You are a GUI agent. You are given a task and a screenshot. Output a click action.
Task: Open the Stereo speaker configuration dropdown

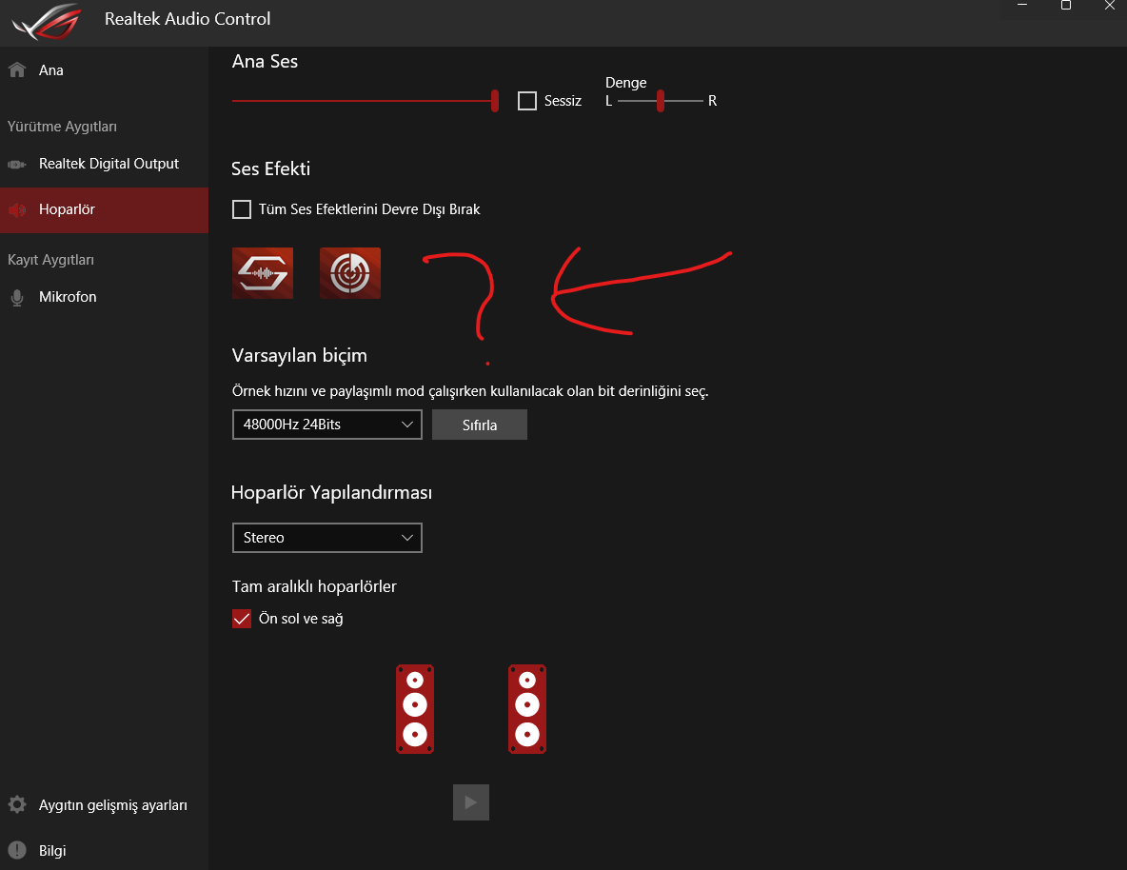pos(327,538)
